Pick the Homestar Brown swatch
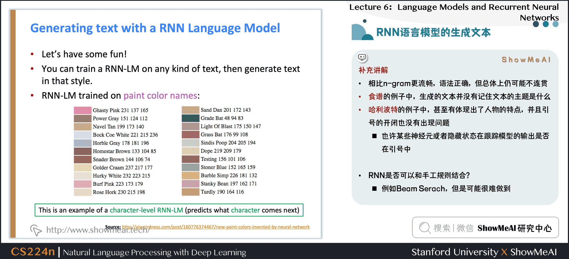This screenshot has height=259, width=569. [x=83, y=151]
